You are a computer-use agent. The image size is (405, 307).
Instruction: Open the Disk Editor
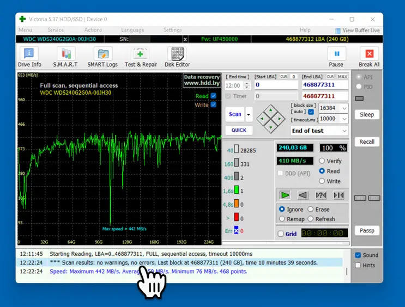tap(177, 57)
